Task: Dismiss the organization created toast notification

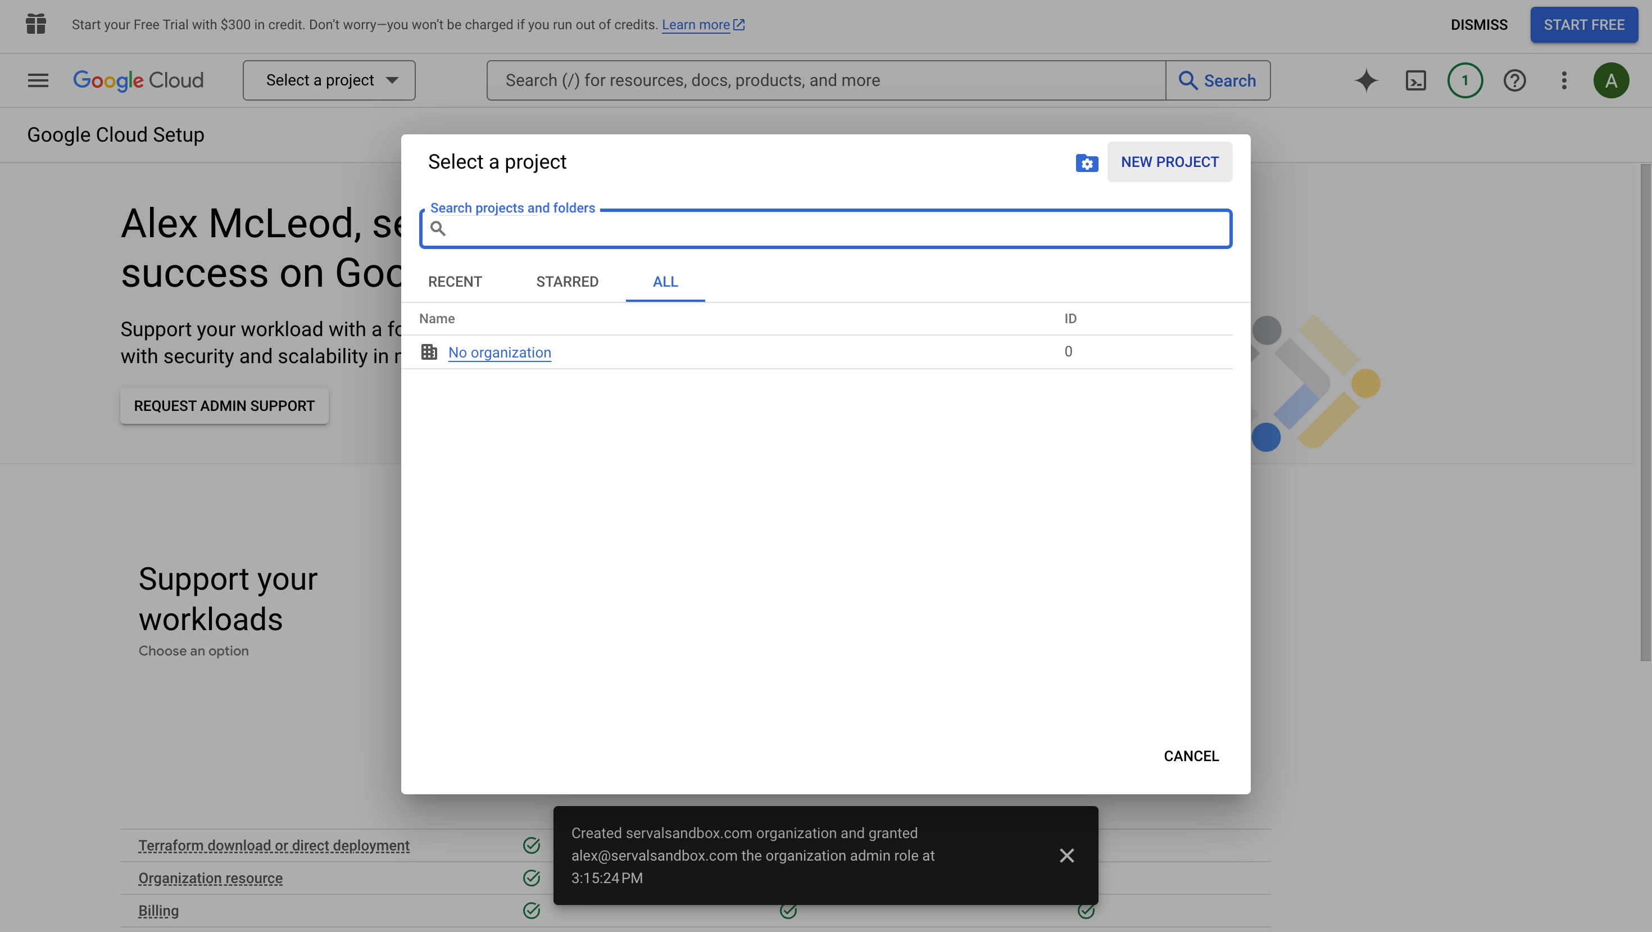Action: tap(1066, 856)
